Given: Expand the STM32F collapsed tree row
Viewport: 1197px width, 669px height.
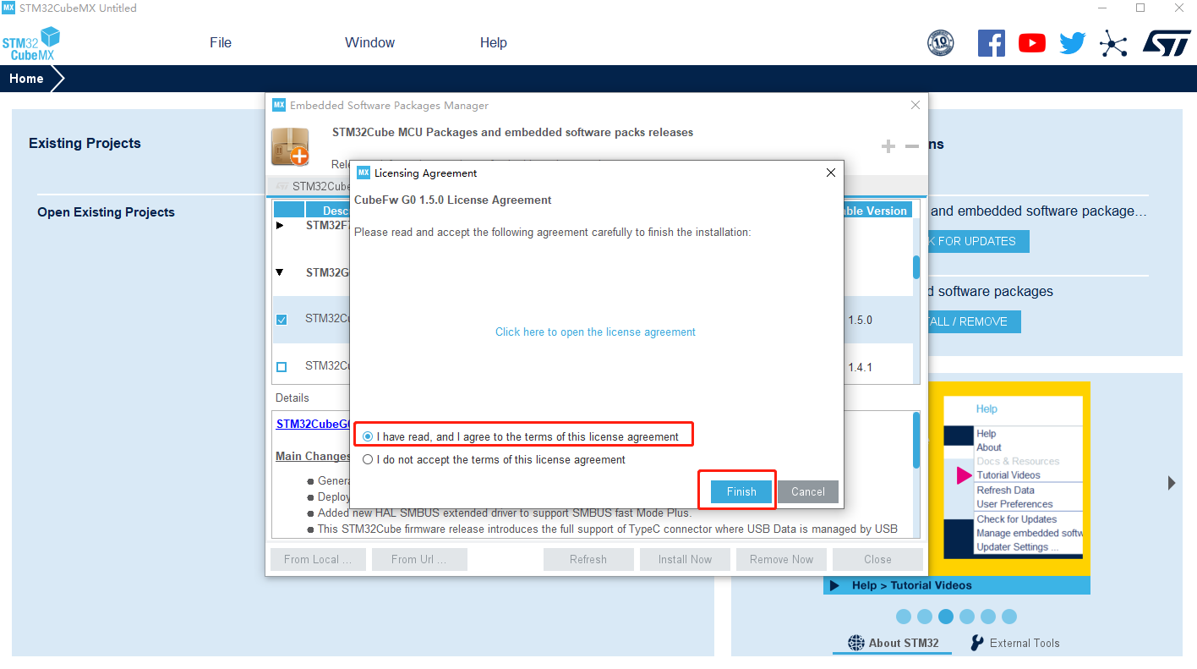Looking at the screenshot, I should point(281,226).
